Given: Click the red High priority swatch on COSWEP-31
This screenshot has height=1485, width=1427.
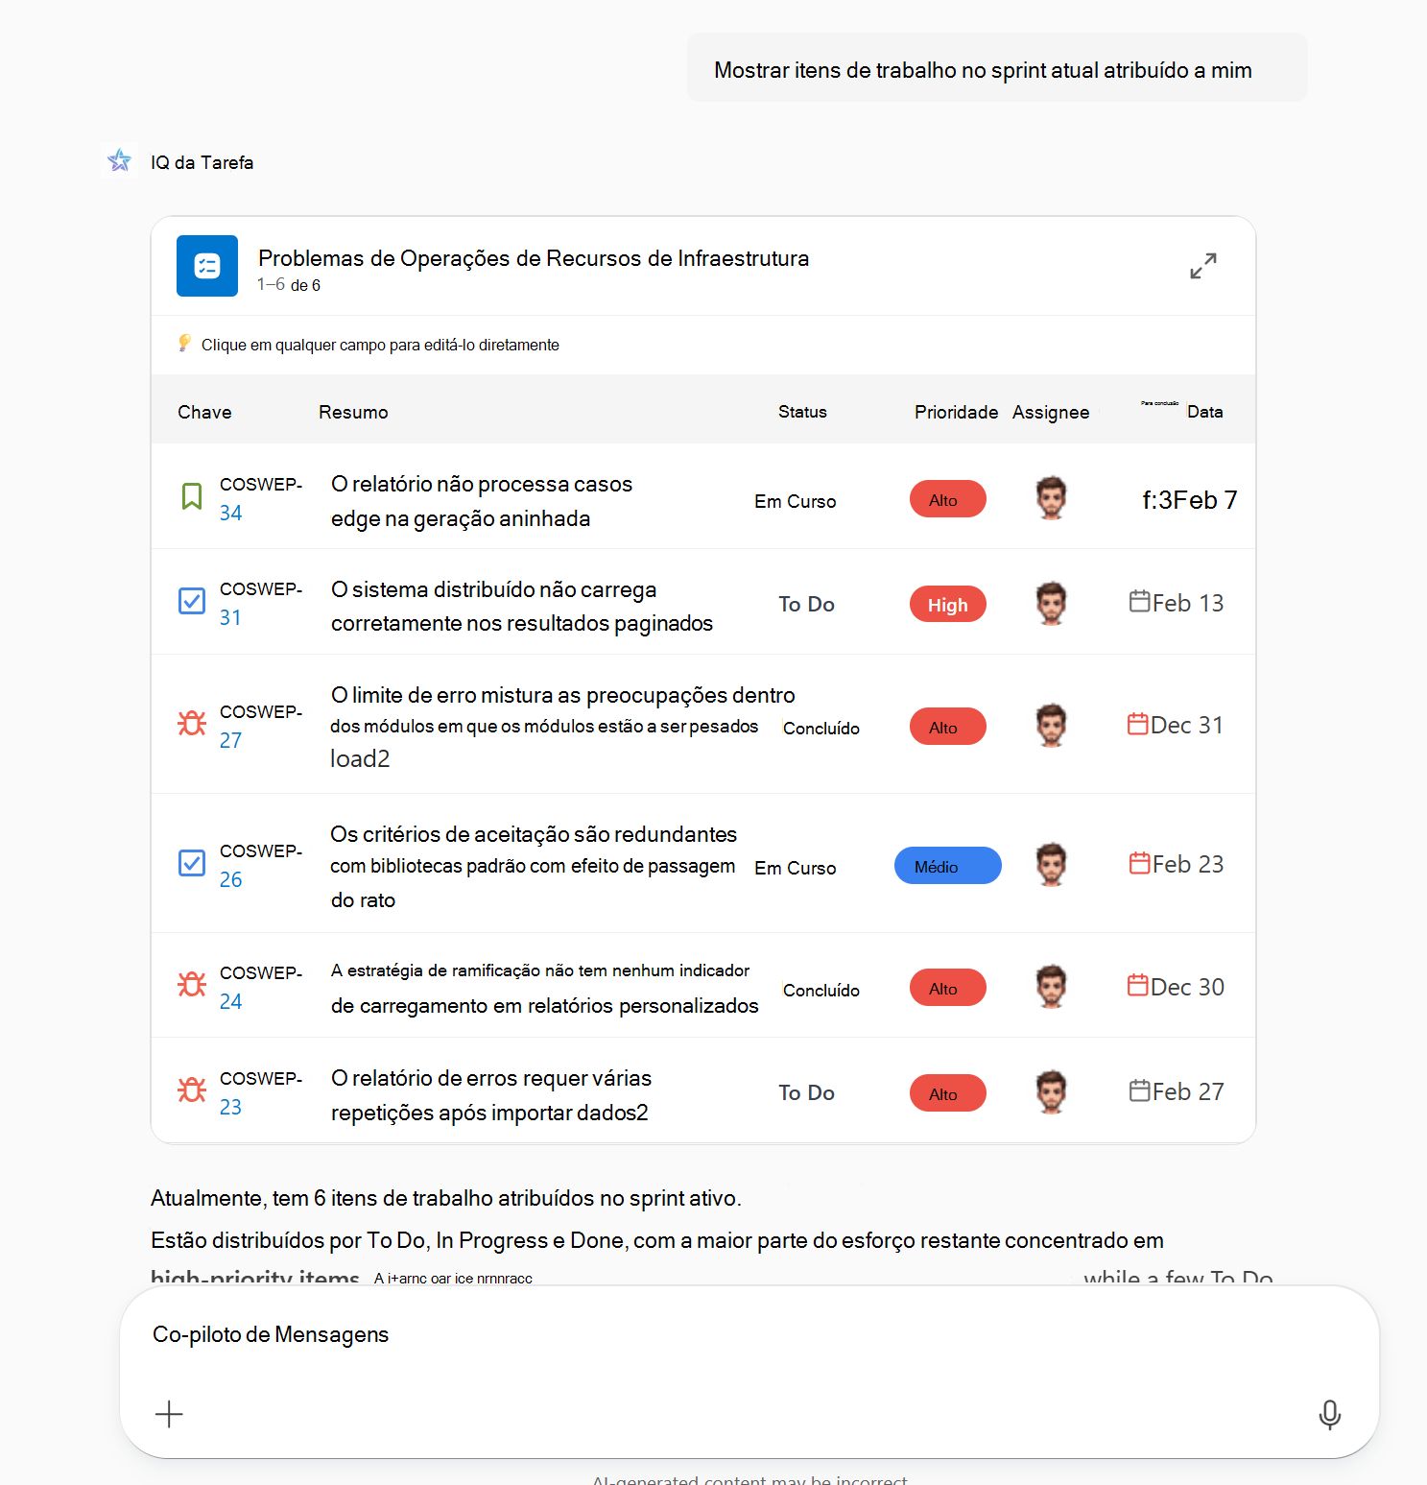Looking at the screenshot, I should (x=947, y=603).
